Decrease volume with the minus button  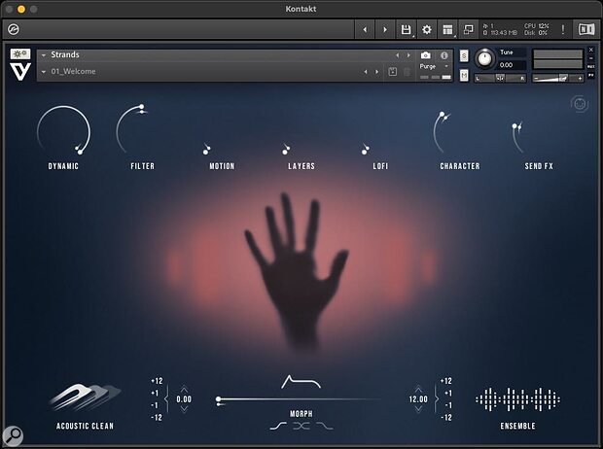point(536,79)
